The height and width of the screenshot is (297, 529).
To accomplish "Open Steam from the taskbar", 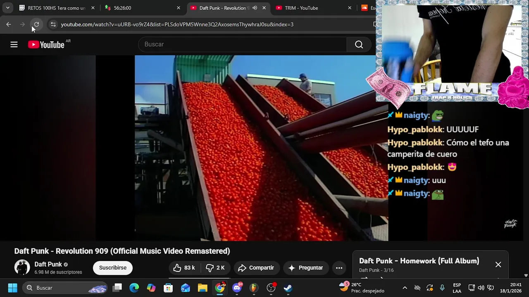I will [x=288, y=288].
